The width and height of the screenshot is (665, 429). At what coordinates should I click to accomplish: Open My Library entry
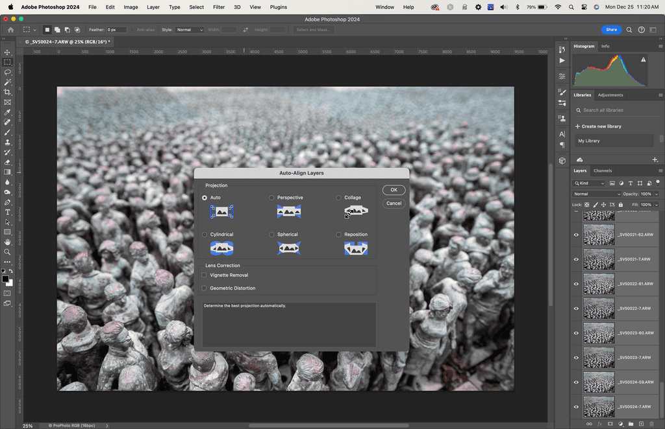(614, 141)
